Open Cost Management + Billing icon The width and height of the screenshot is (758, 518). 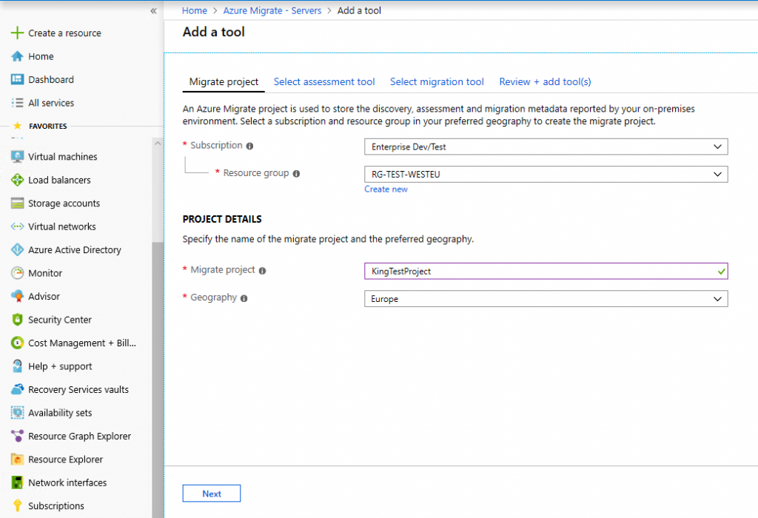(17, 343)
